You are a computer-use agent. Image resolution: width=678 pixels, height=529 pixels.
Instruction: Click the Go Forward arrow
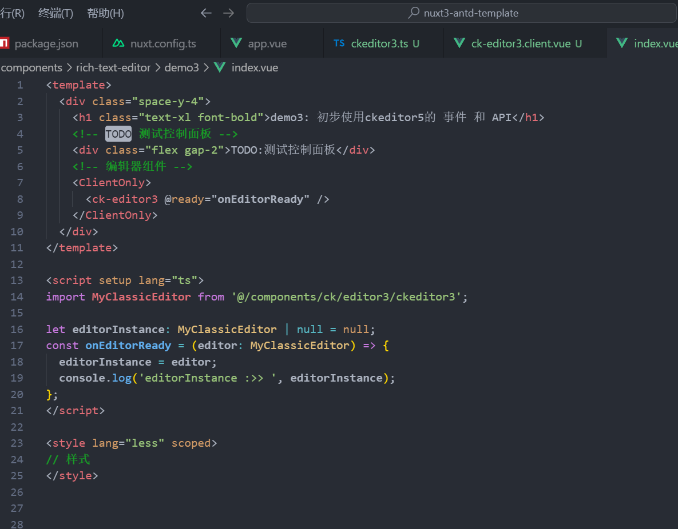(229, 13)
